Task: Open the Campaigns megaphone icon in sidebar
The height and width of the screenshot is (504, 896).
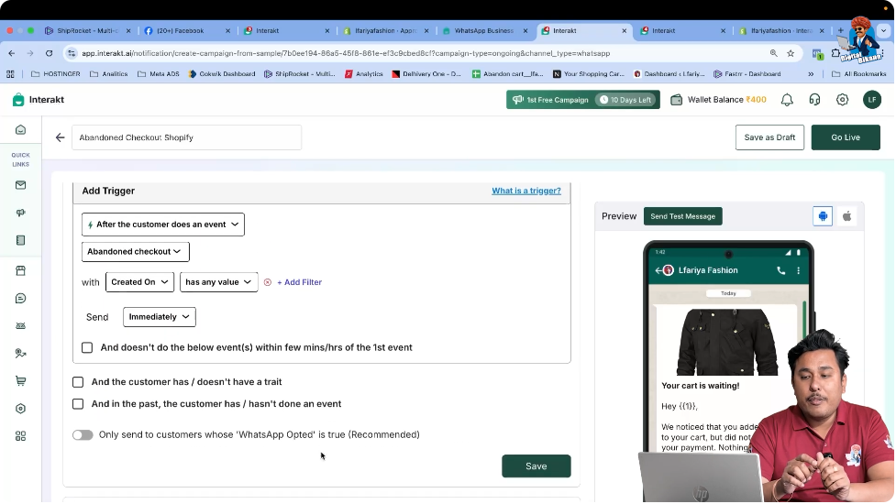Action: click(x=20, y=213)
